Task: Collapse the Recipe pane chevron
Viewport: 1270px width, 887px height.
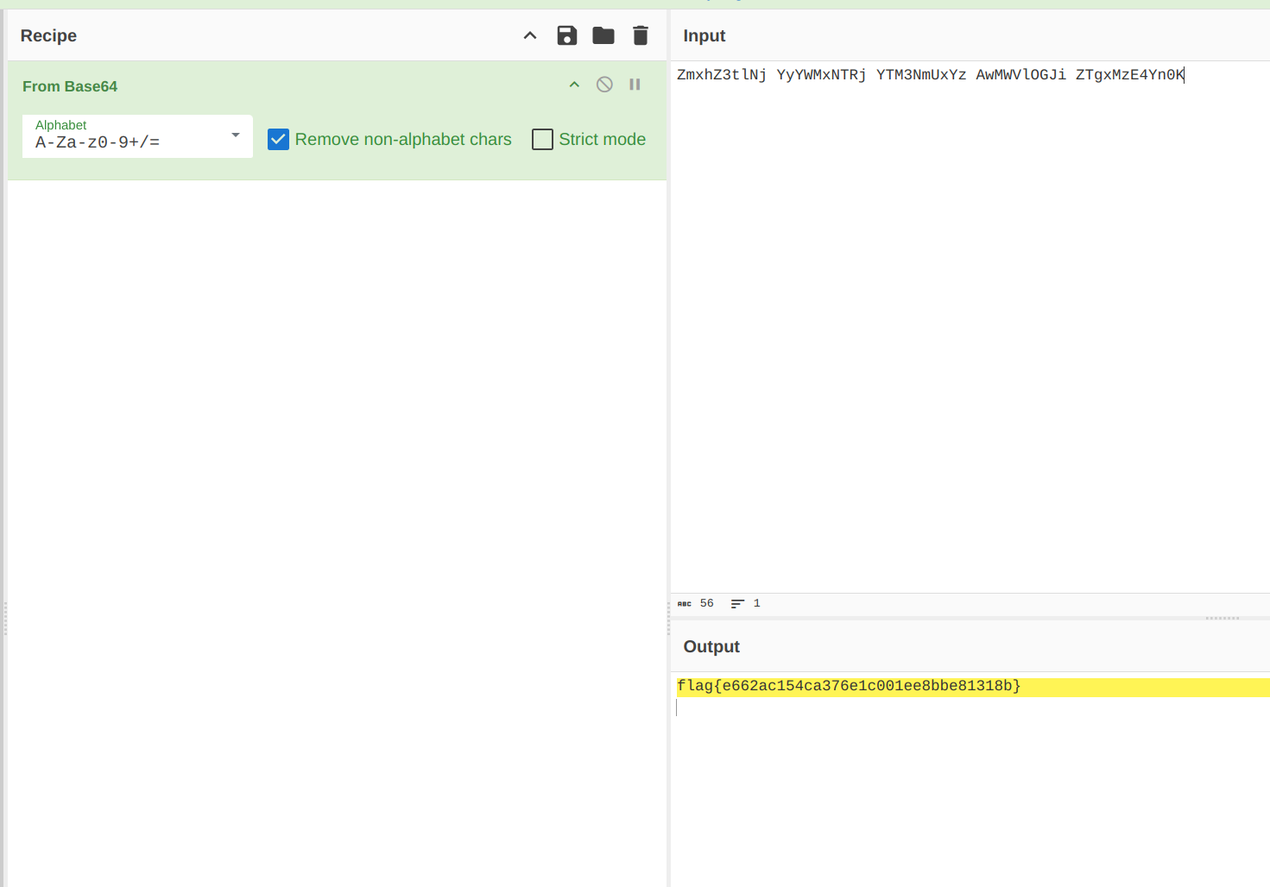Action: [x=530, y=35]
